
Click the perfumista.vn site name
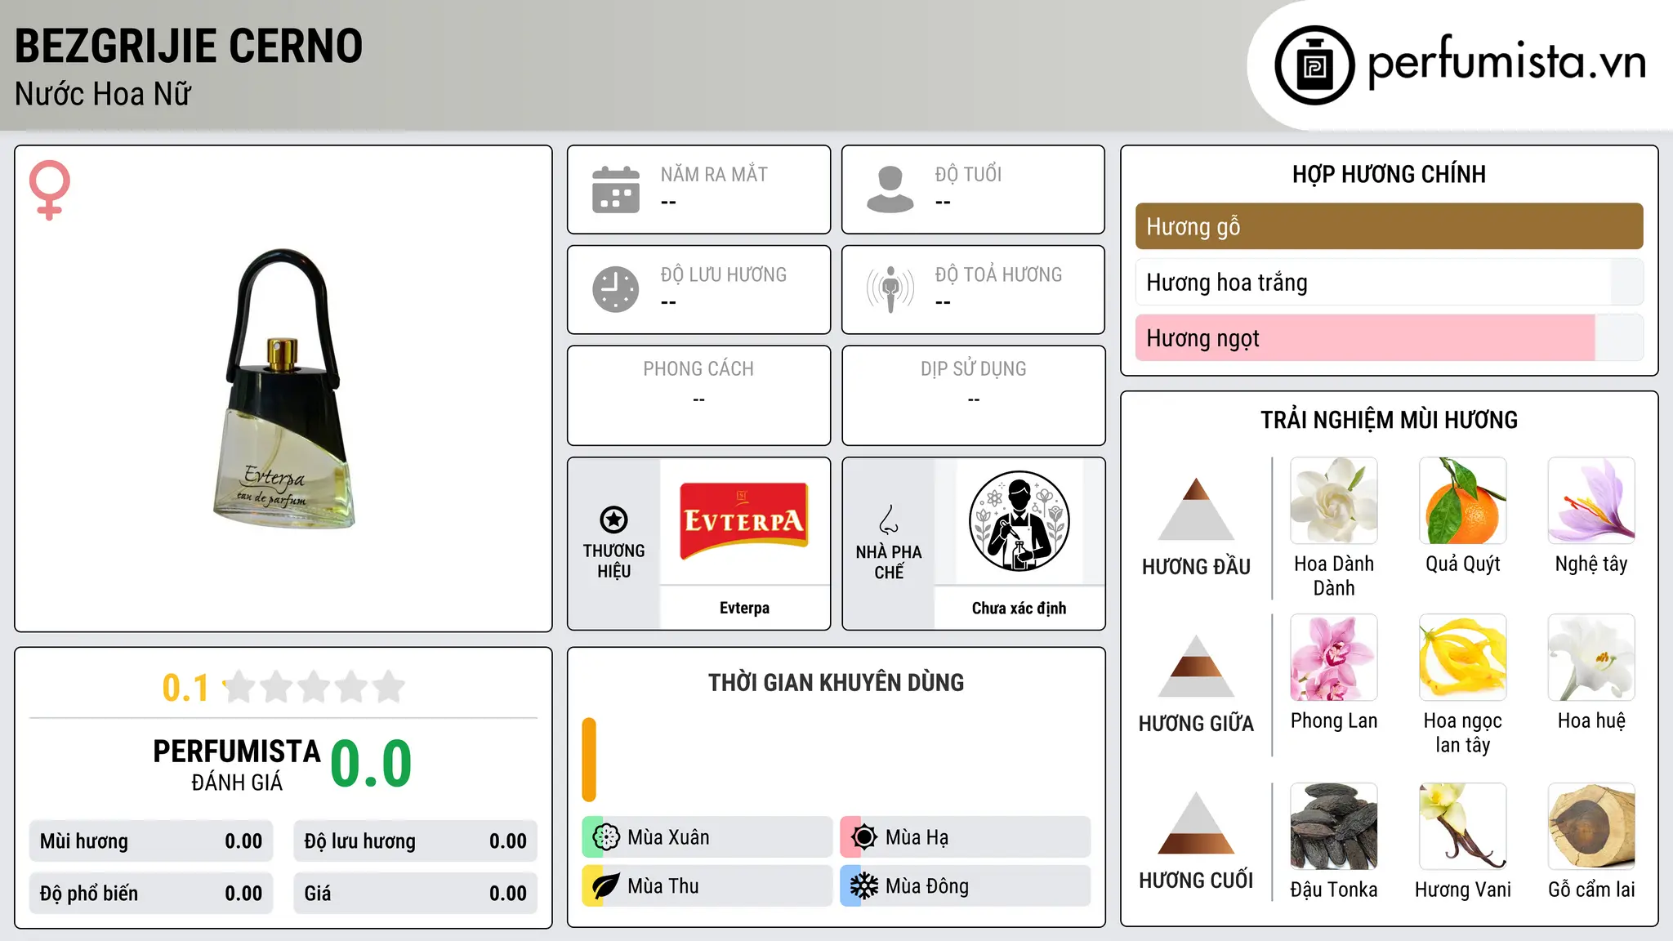pyautogui.click(x=1506, y=61)
